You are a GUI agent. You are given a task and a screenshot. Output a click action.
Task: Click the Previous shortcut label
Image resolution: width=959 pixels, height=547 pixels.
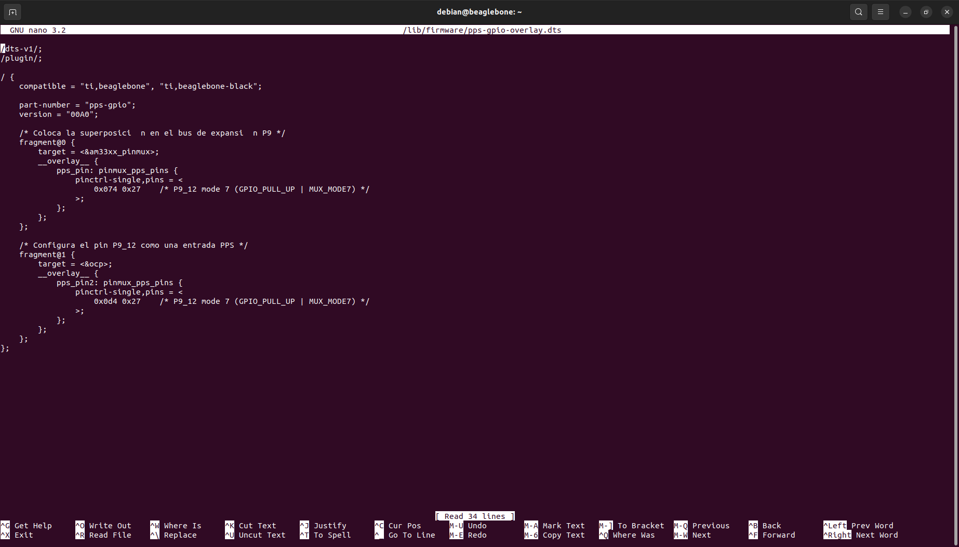[711, 526]
